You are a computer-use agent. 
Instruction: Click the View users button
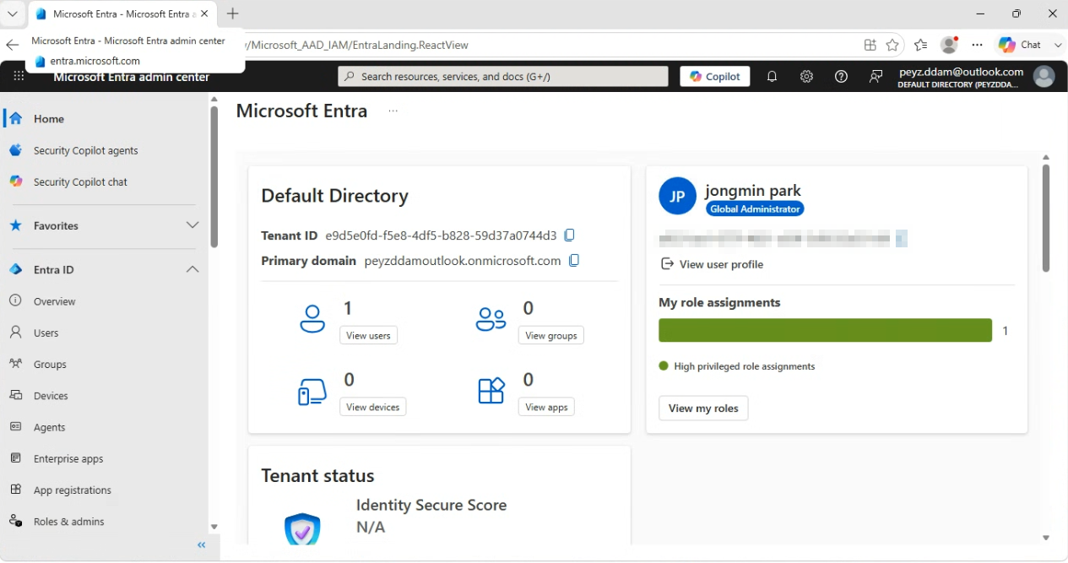(x=368, y=335)
